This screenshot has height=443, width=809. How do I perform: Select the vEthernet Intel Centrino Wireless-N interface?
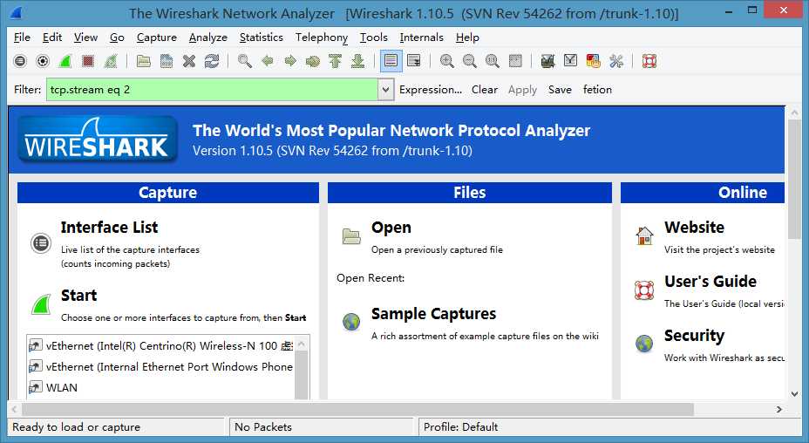pyautogui.click(x=161, y=346)
